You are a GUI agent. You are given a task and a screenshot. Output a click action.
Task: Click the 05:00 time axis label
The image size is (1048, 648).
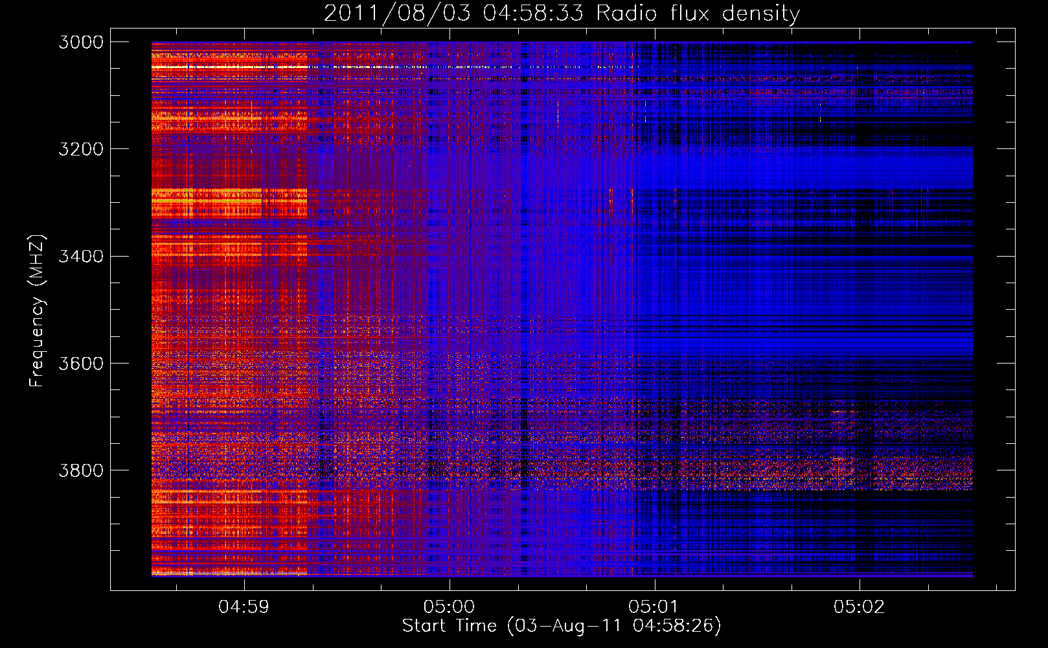pyautogui.click(x=449, y=607)
